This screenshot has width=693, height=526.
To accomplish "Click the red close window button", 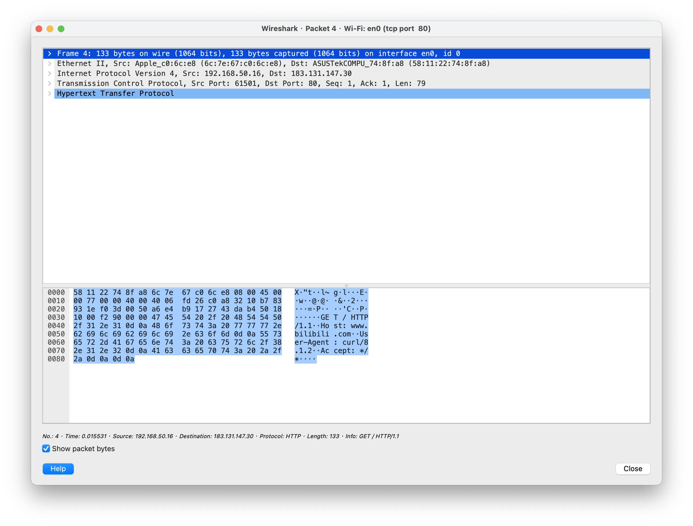I will click(x=39, y=29).
